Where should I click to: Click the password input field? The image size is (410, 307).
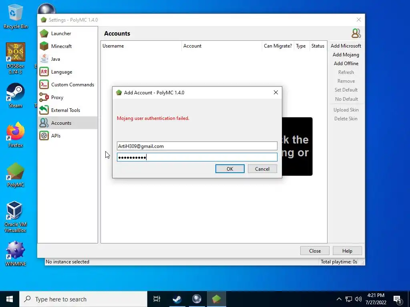[x=197, y=157]
